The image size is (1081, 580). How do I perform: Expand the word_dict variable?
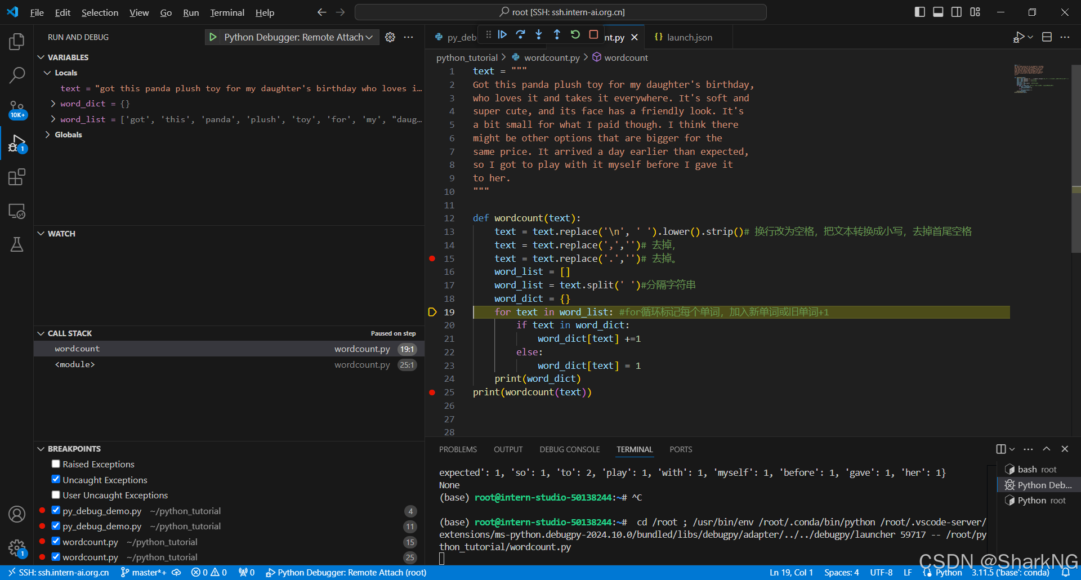pyautogui.click(x=53, y=103)
